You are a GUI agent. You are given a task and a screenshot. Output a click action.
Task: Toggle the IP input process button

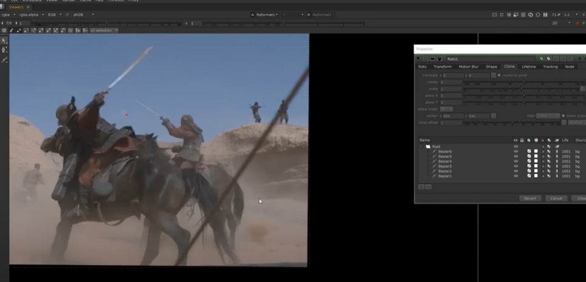click(67, 15)
